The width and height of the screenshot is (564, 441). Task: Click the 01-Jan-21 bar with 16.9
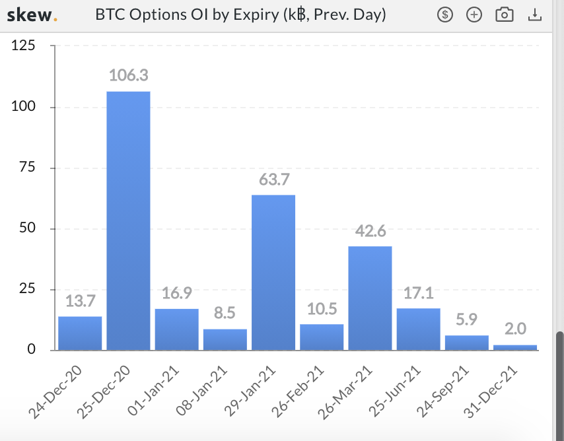tap(176, 329)
